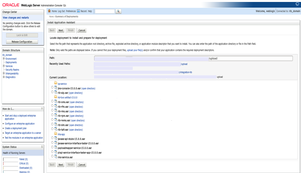The height and width of the screenshot is (173, 301).
Task: Open the iqs-service folder icon
Action: (x=56, y=83)
